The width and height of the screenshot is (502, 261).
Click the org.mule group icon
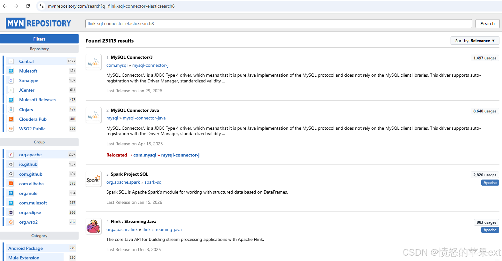11,193
